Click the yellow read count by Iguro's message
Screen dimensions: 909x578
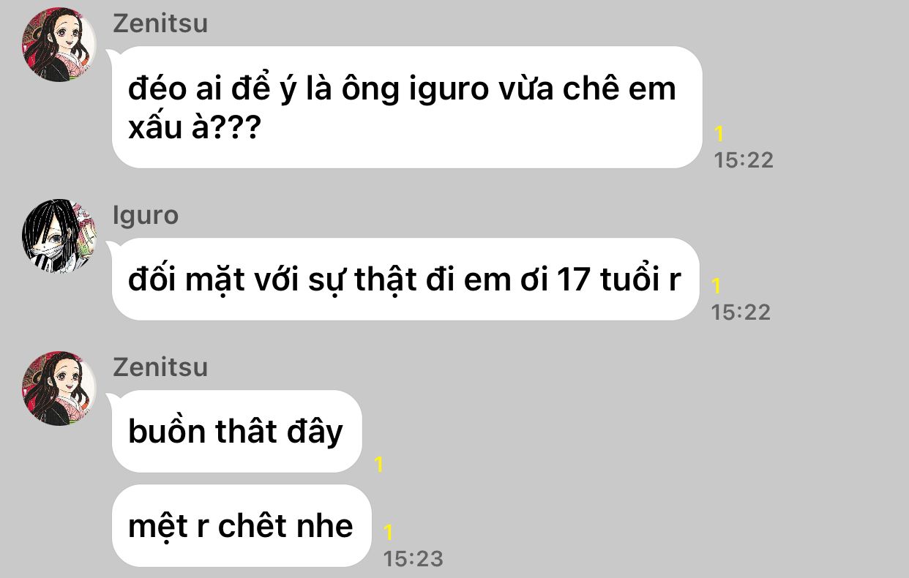pos(716,286)
